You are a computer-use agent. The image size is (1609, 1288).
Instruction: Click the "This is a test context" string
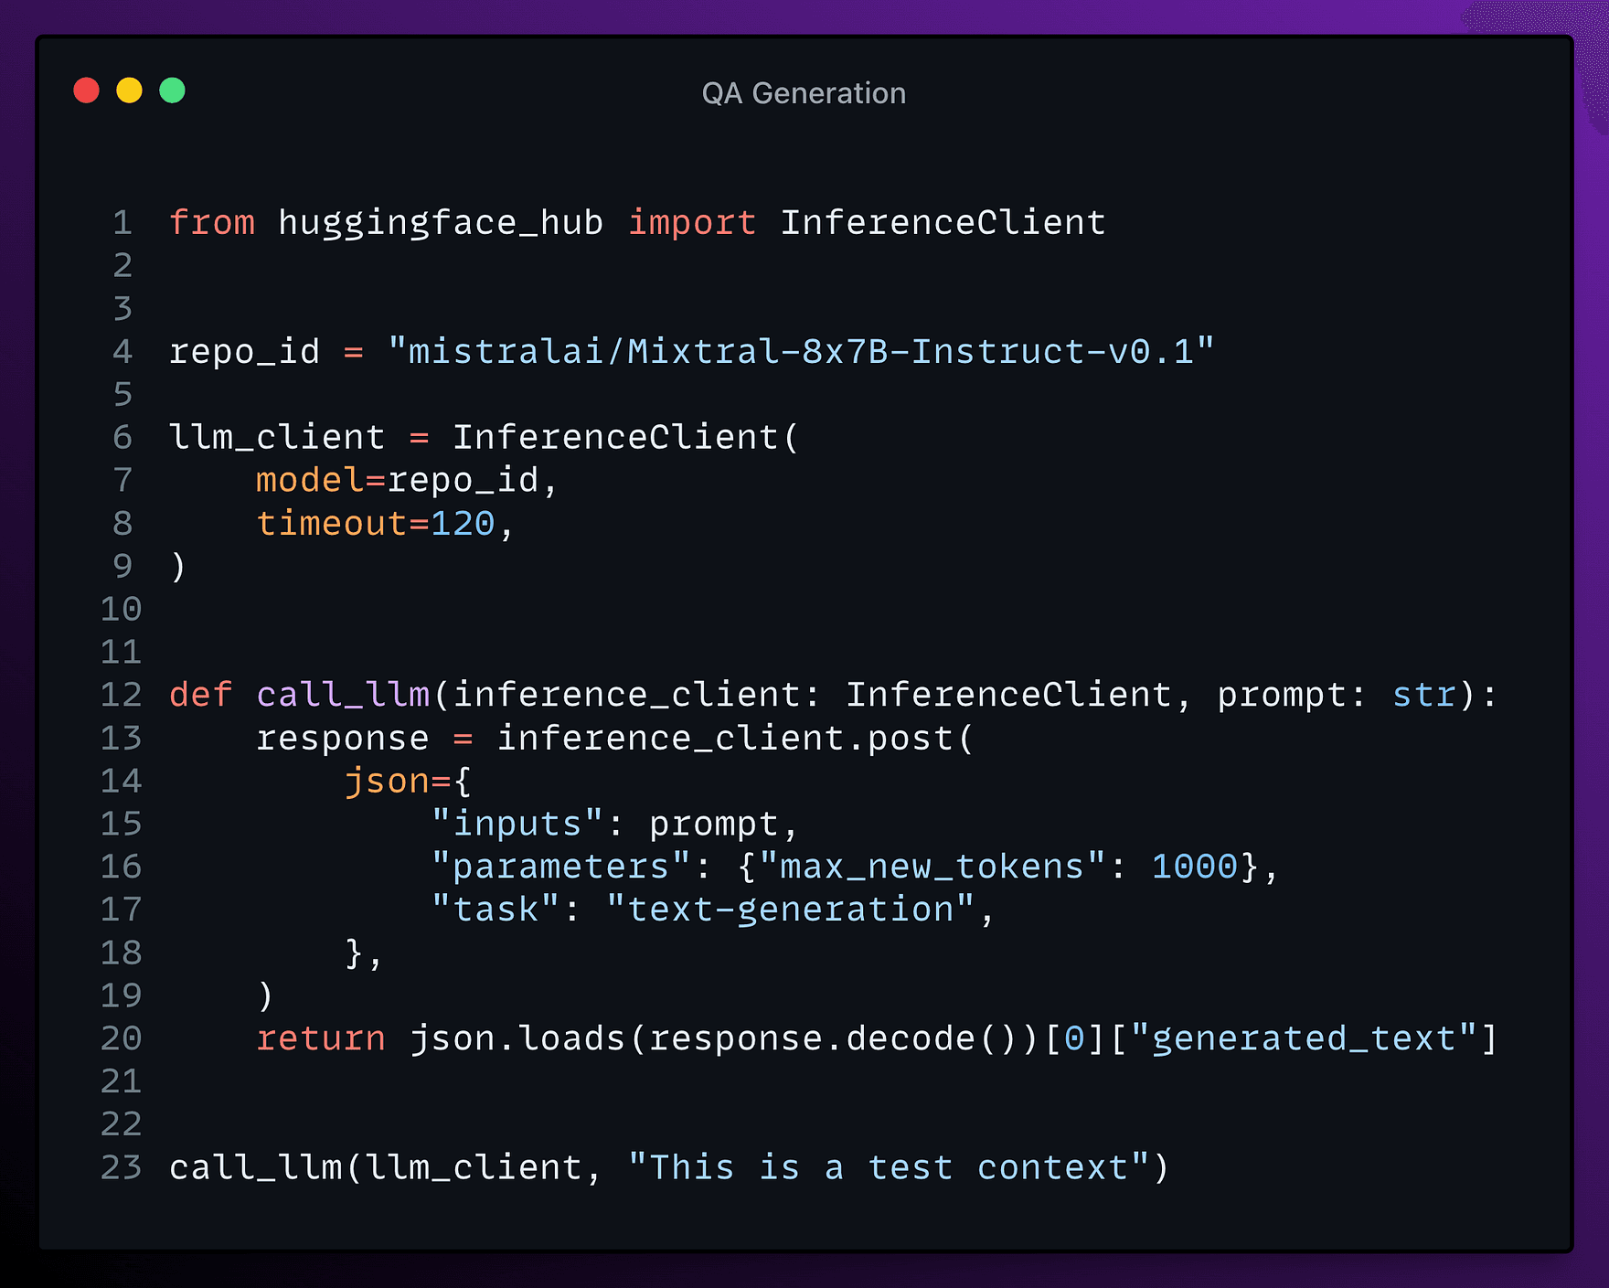coord(889,1167)
